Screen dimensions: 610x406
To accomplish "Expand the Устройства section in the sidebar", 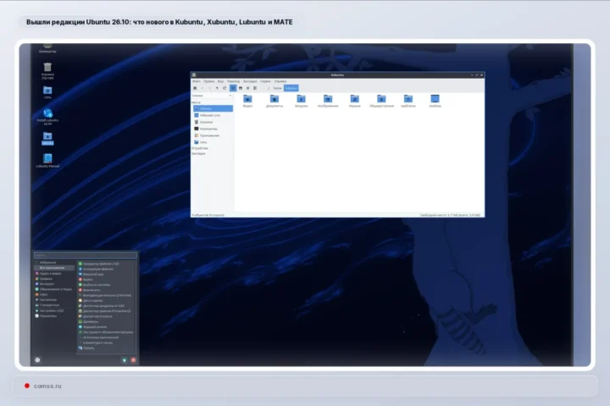I will 200,148.
